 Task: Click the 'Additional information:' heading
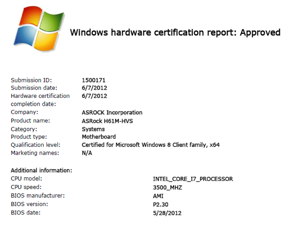[41, 171]
